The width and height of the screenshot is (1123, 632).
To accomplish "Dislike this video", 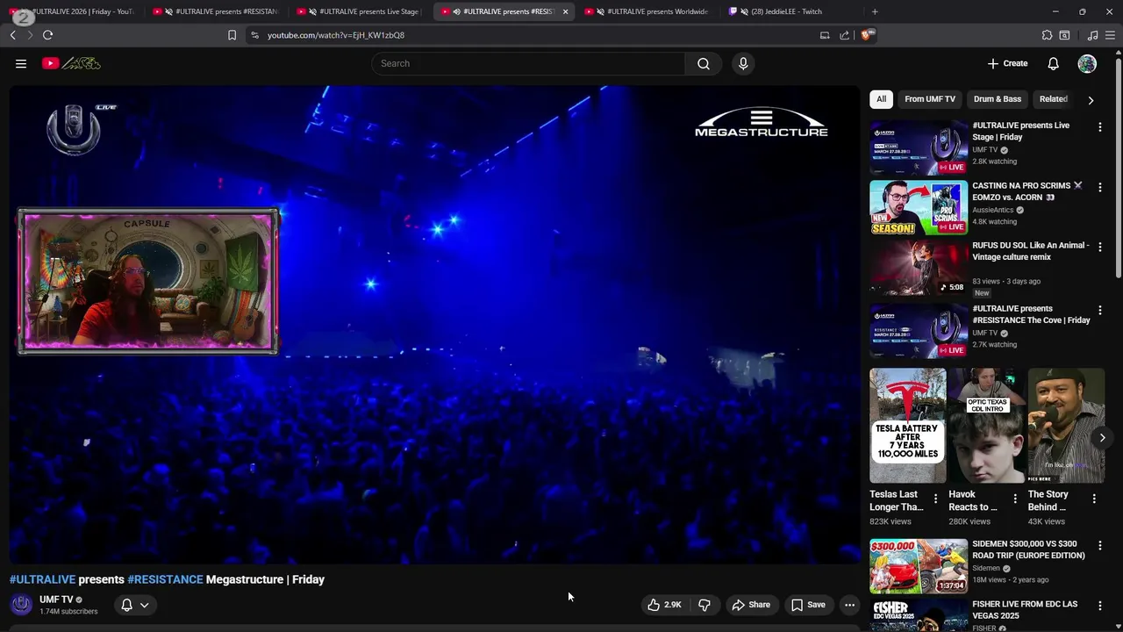I will [704, 605].
